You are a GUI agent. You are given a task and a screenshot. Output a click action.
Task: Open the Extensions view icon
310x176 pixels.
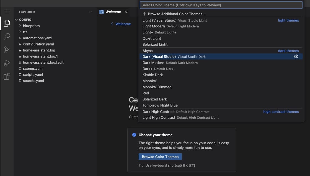coord(7,76)
